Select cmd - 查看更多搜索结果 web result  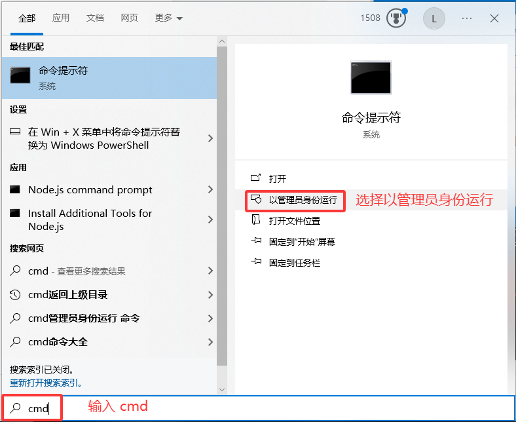click(x=109, y=271)
